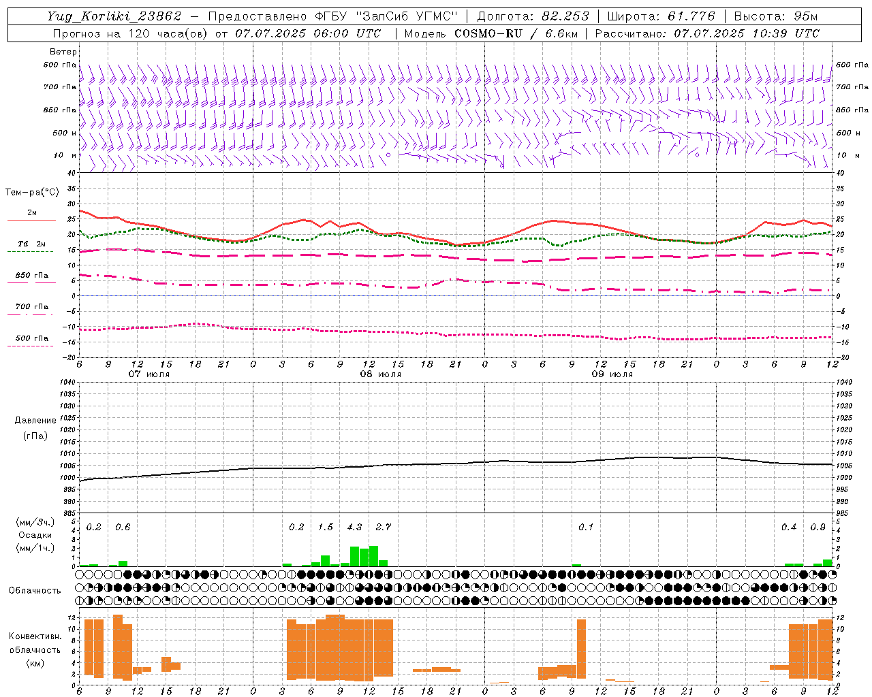Click the station name Yug_Korliki_23862
Screen dimensions: 872x697
tap(114, 16)
